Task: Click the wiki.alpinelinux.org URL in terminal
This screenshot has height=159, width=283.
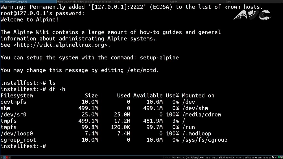Action: [61, 45]
